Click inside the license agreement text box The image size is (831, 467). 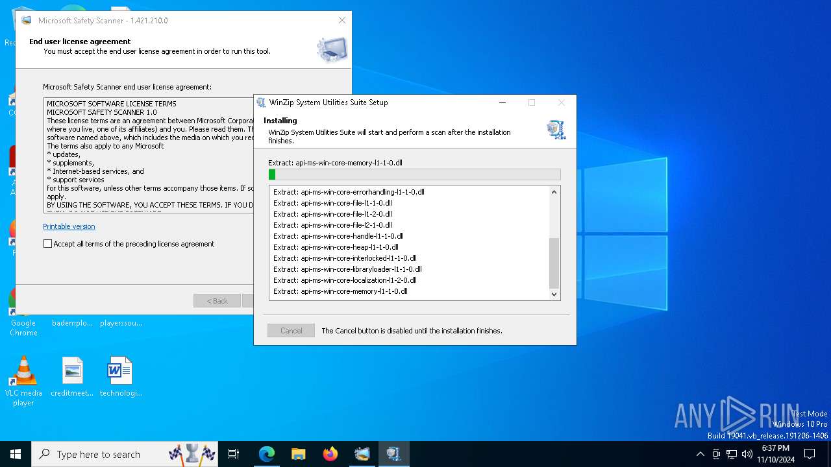[149, 154]
